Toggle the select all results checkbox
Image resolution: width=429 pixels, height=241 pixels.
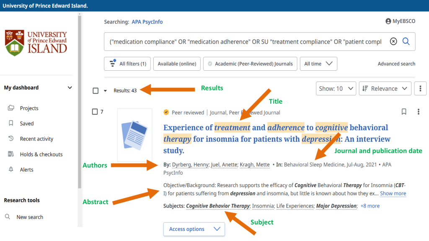[96, 90]
